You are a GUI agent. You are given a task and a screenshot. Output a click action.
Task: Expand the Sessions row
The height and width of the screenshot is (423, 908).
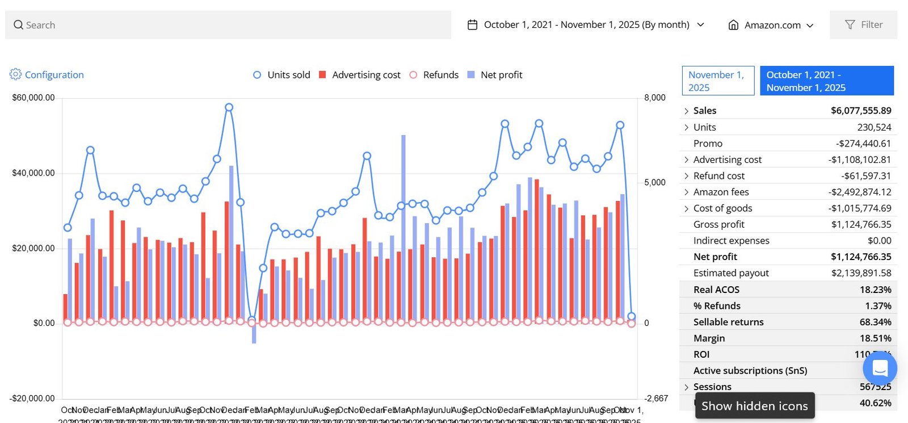(686, 387)
